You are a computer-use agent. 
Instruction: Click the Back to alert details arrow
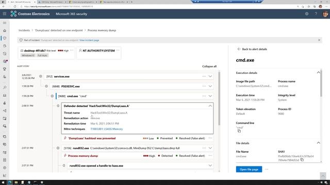pyautogui.click(x=239, y=49)
